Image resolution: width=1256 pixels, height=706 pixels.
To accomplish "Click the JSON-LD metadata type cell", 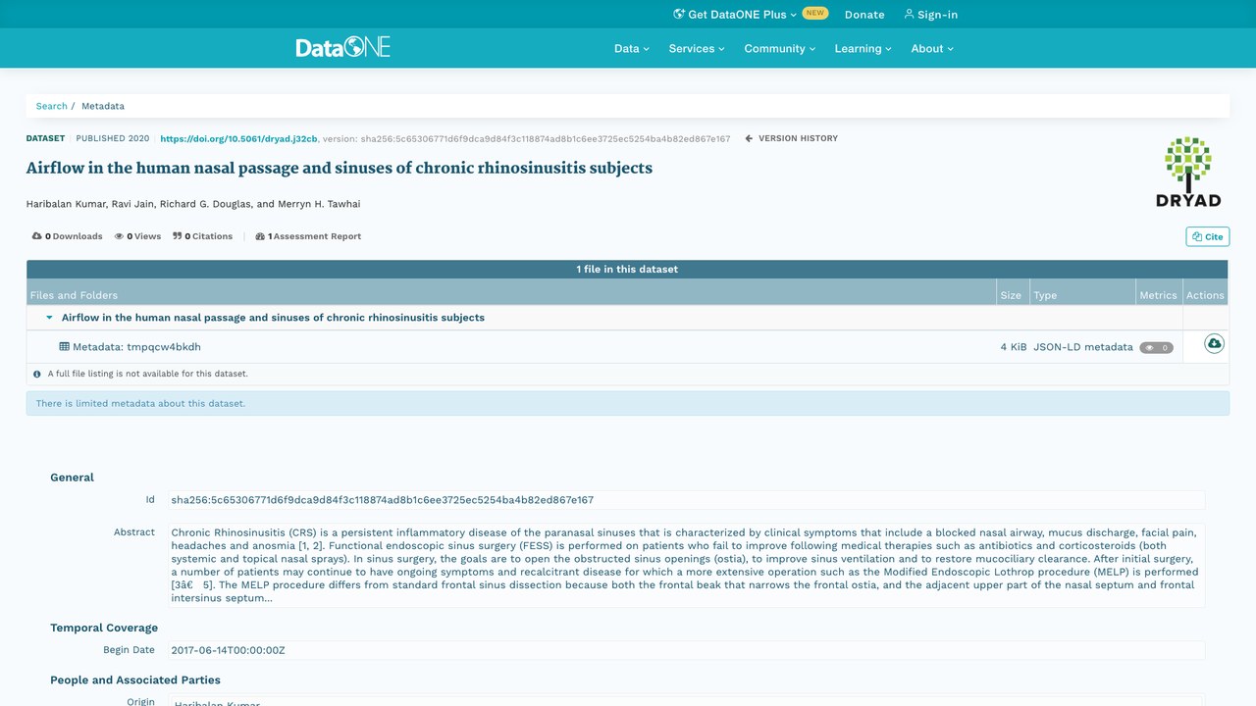I will (x=1083, y=347).
